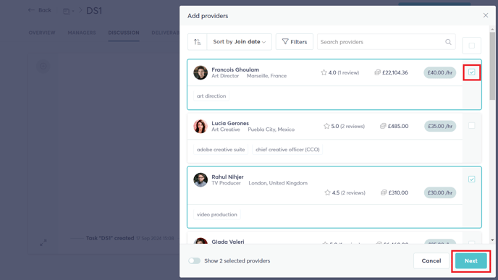The image size is (498, 280).
Task: Click the London, United Kingdom location text
Action: [x=278, y=183]
